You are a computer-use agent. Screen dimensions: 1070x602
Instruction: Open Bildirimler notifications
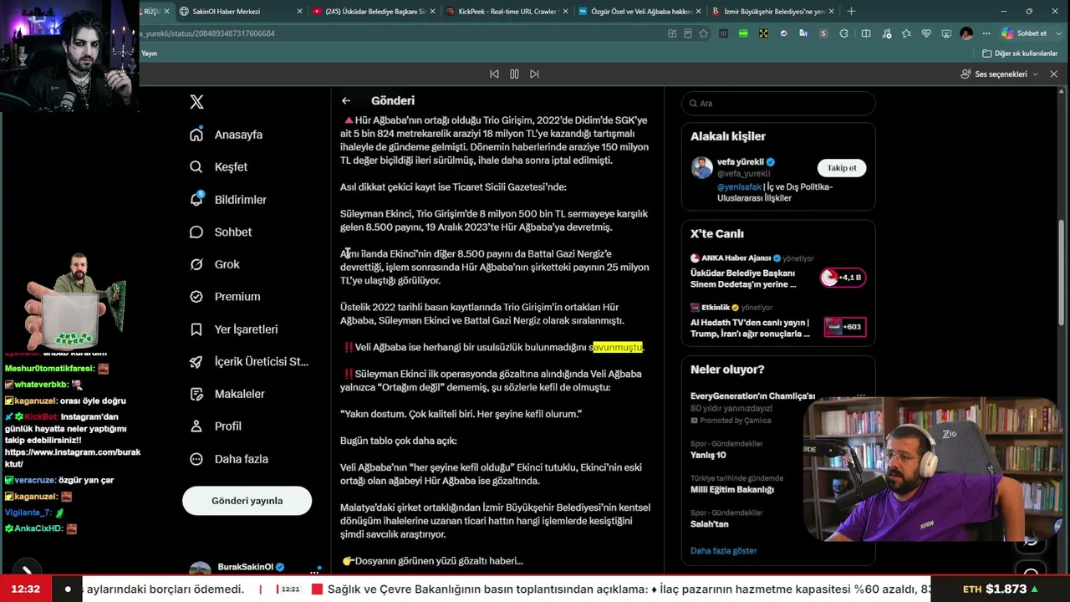pyautogui.click(x=228, y=200)
